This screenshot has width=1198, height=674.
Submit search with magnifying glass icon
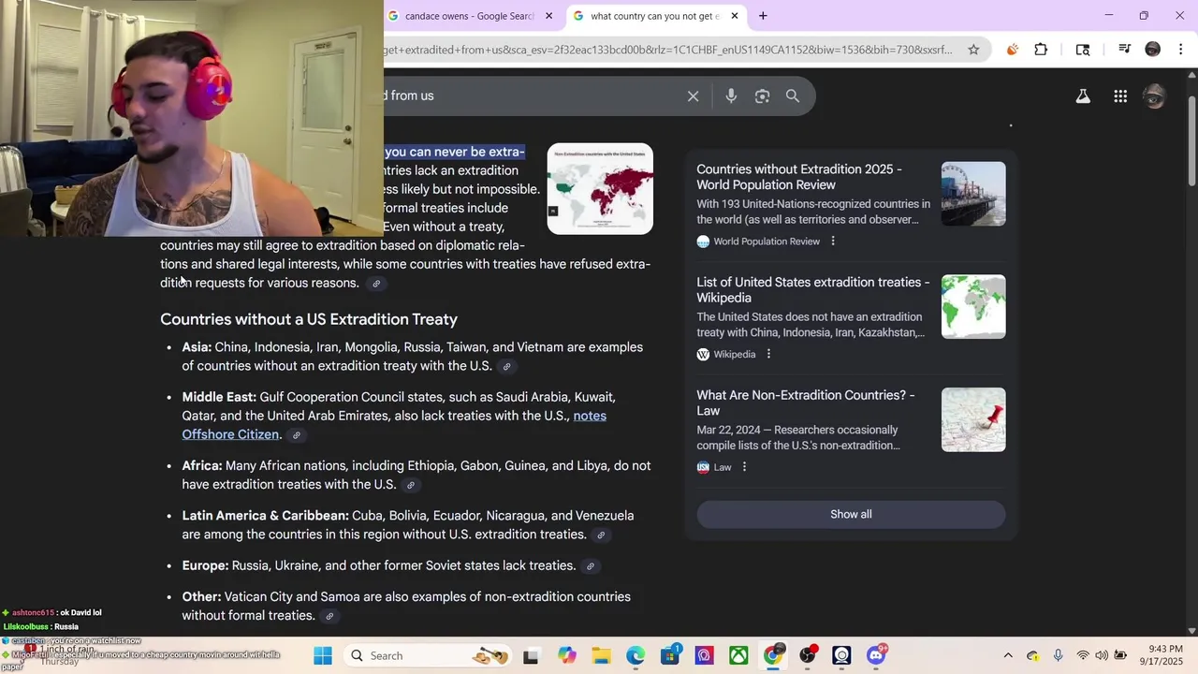793,95
